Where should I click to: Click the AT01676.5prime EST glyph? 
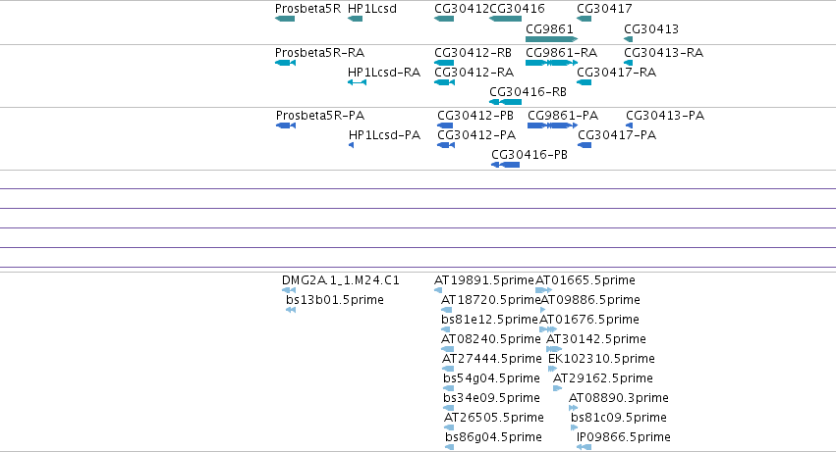[x=548, y=329]
